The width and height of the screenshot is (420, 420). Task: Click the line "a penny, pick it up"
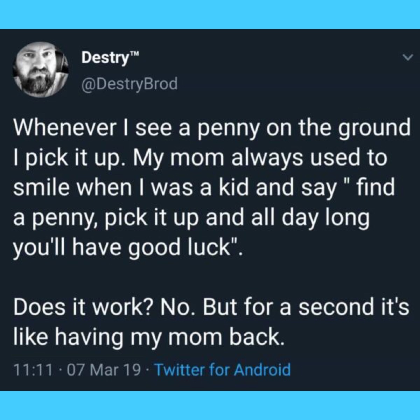pyautogui.click(x=191, y=218)
